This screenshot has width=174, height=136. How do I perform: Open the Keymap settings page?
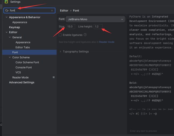click(14, 27)
